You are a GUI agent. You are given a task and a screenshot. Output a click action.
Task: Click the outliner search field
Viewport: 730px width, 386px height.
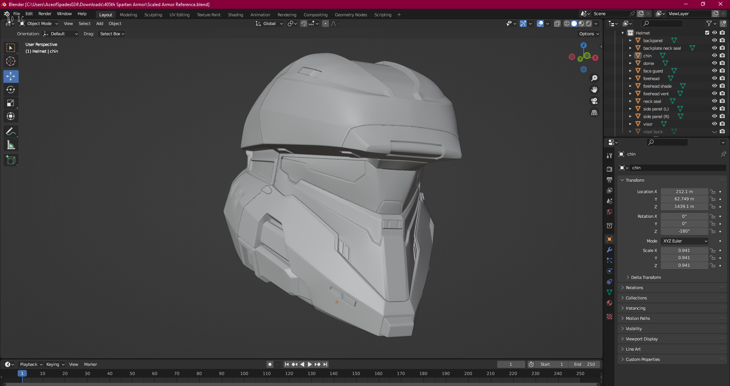pos(662,24)
